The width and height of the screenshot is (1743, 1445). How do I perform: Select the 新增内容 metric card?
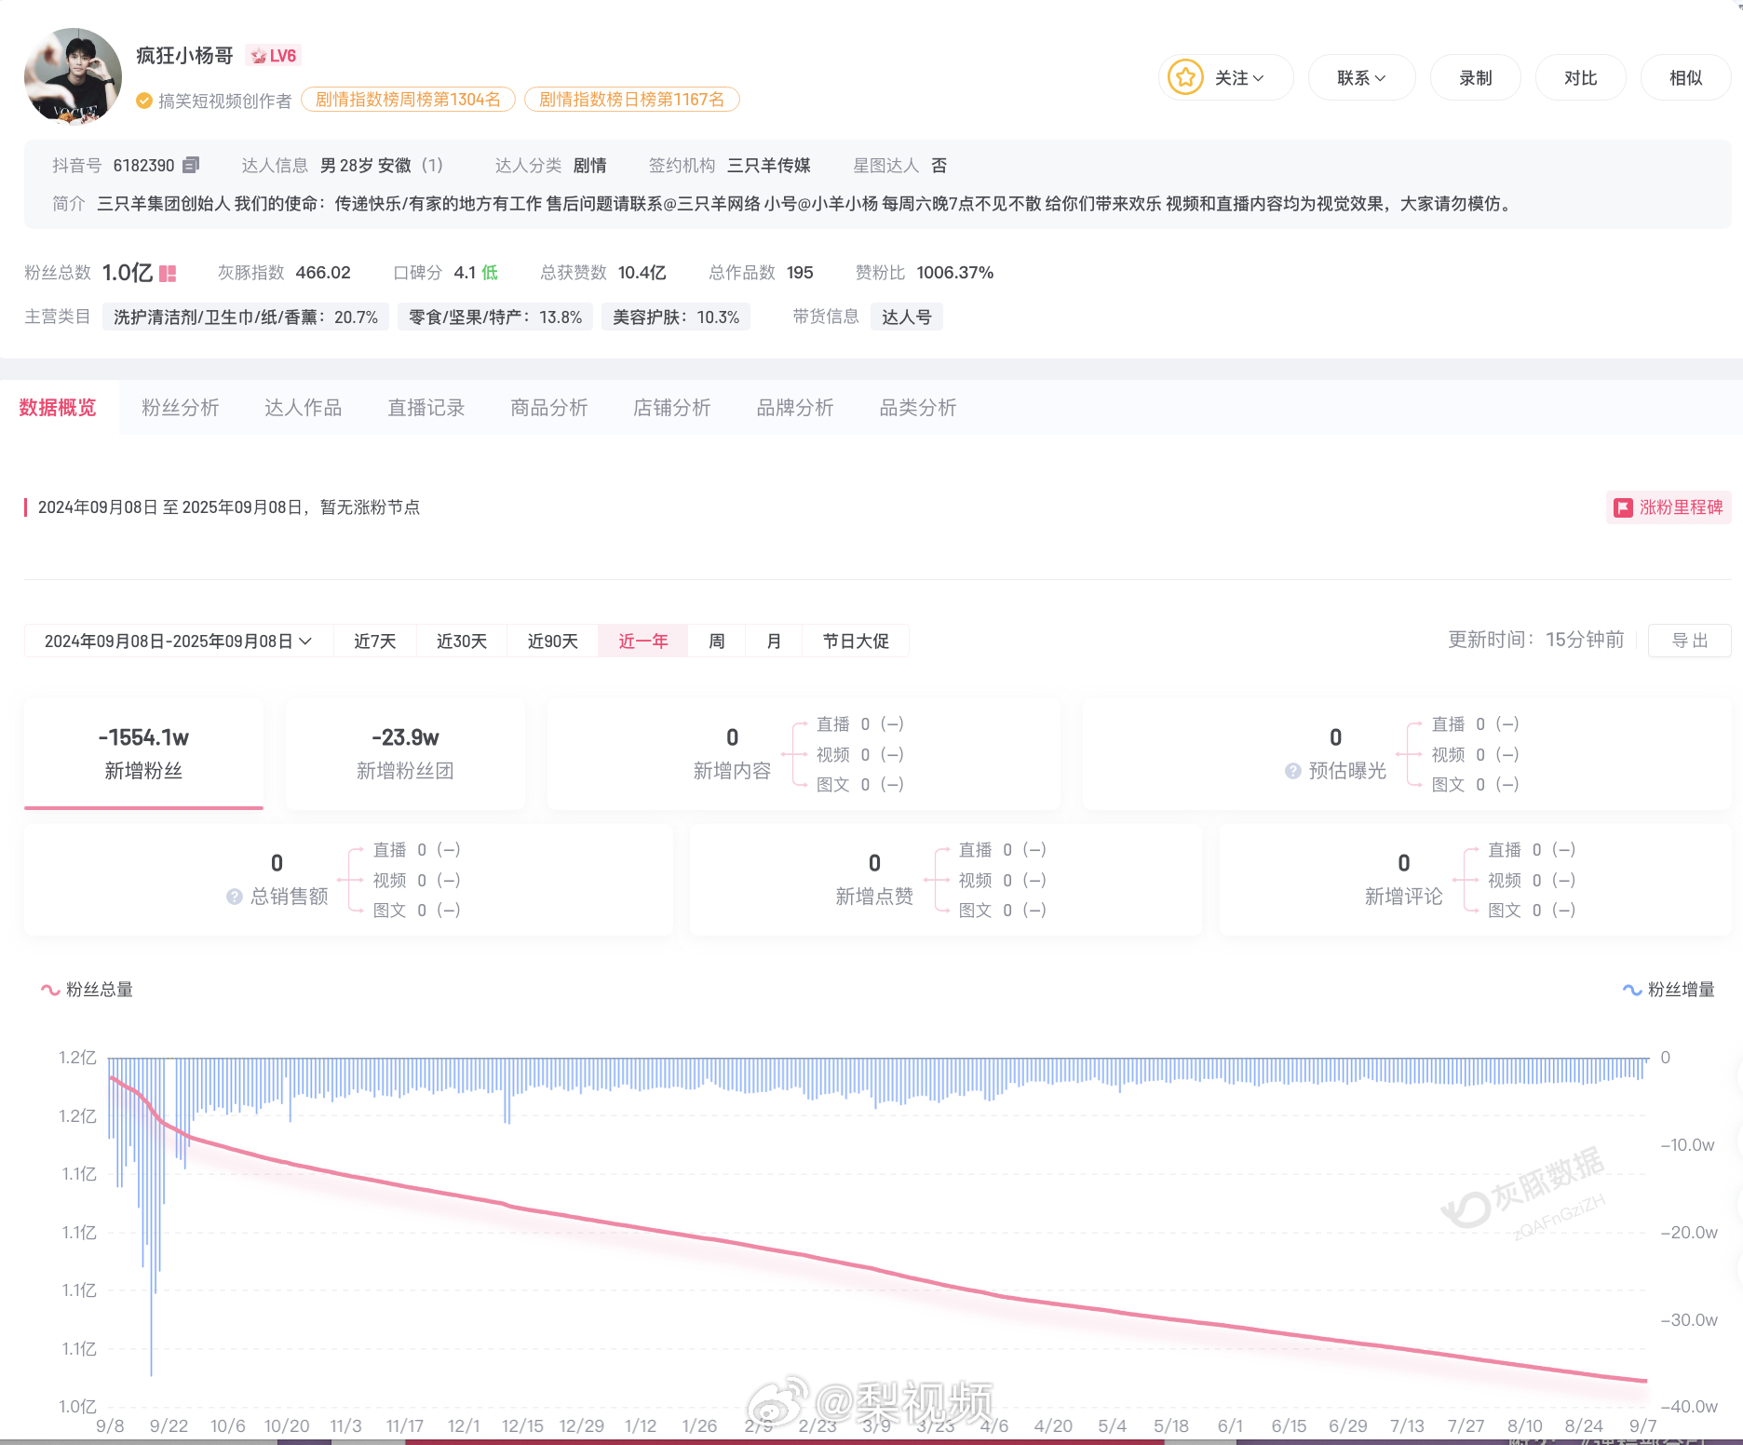coord(804,753)
